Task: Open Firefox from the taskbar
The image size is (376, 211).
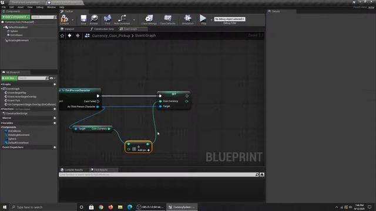Action: (110, 207)
